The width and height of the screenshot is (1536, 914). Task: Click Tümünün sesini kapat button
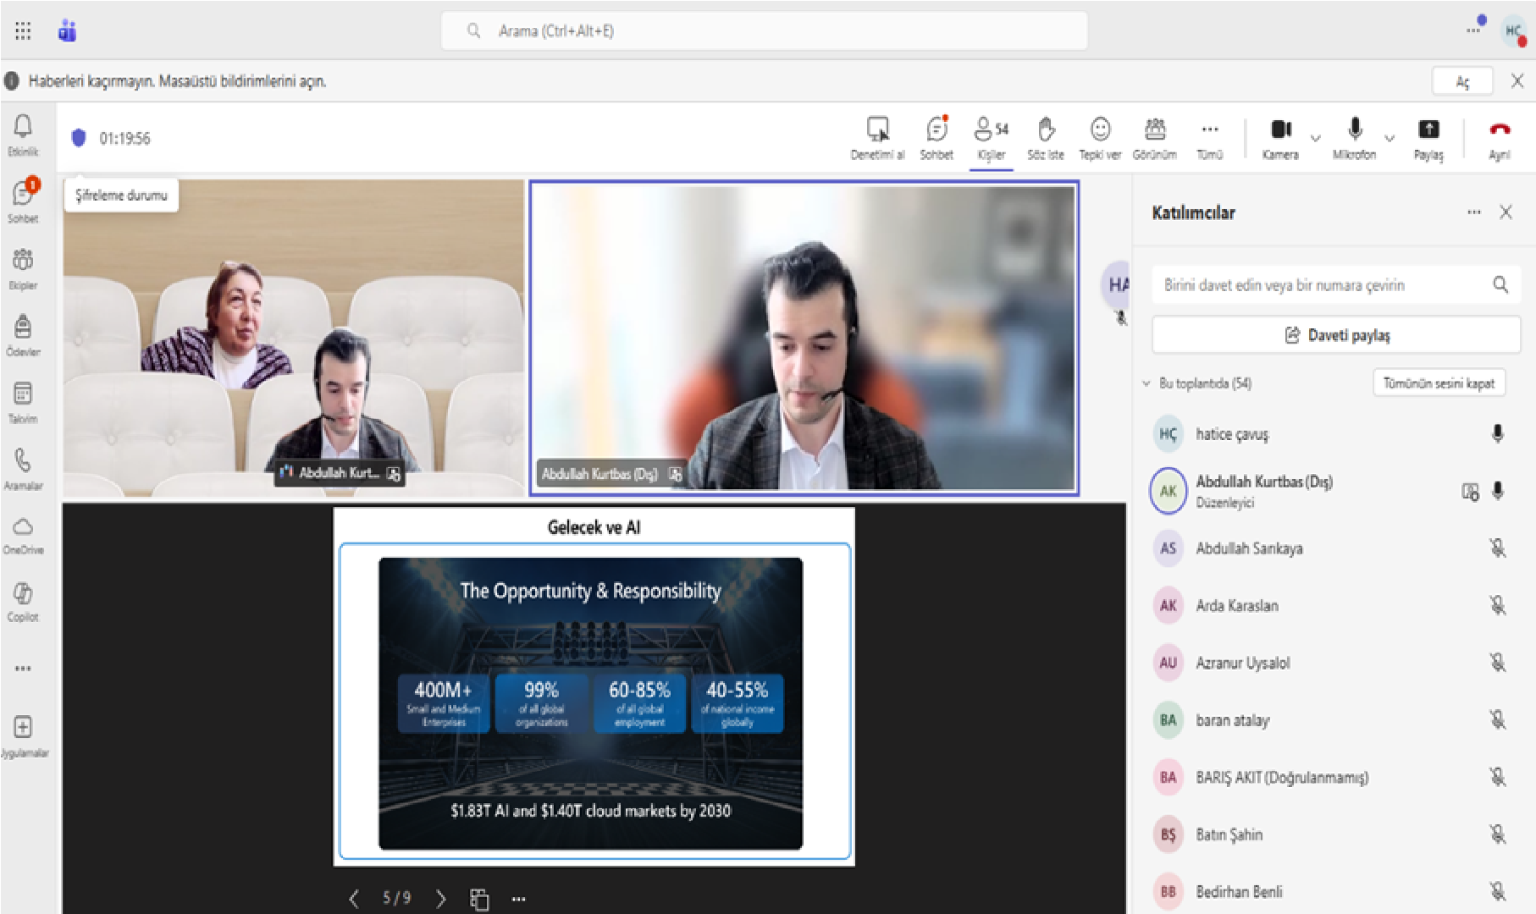pos(1439,383)
